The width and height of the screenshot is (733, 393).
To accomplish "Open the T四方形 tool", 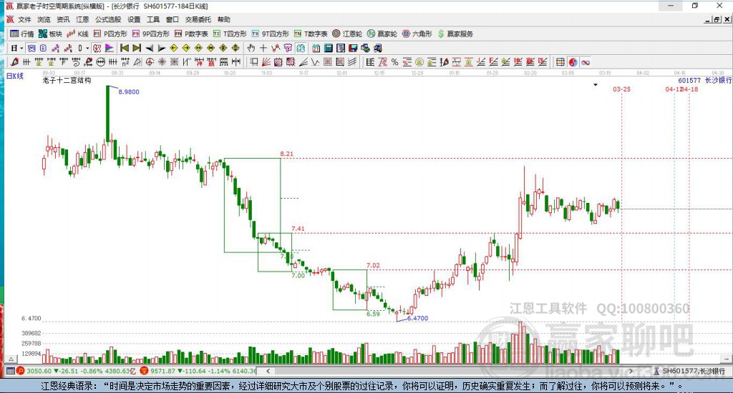I will (230, 34).
